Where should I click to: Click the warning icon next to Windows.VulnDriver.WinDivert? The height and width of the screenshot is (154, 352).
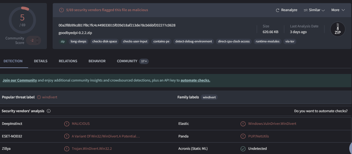point(243,124)
